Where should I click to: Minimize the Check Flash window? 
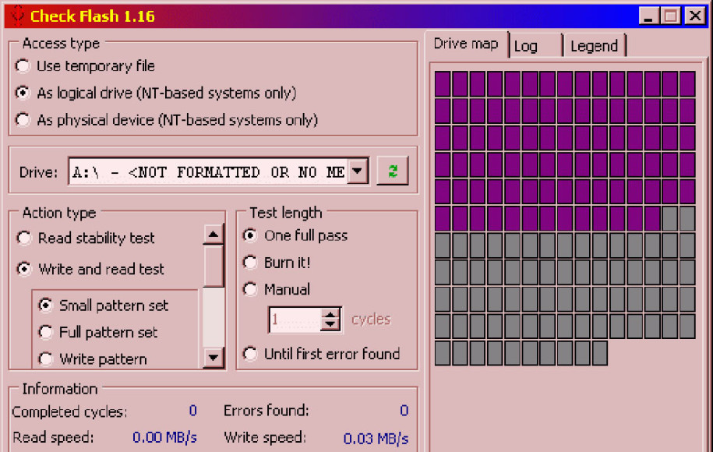(649, 16)
